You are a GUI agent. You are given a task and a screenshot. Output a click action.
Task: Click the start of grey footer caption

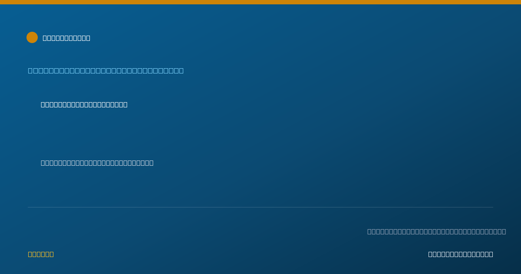pyautogui.click(x=369, y=231)
